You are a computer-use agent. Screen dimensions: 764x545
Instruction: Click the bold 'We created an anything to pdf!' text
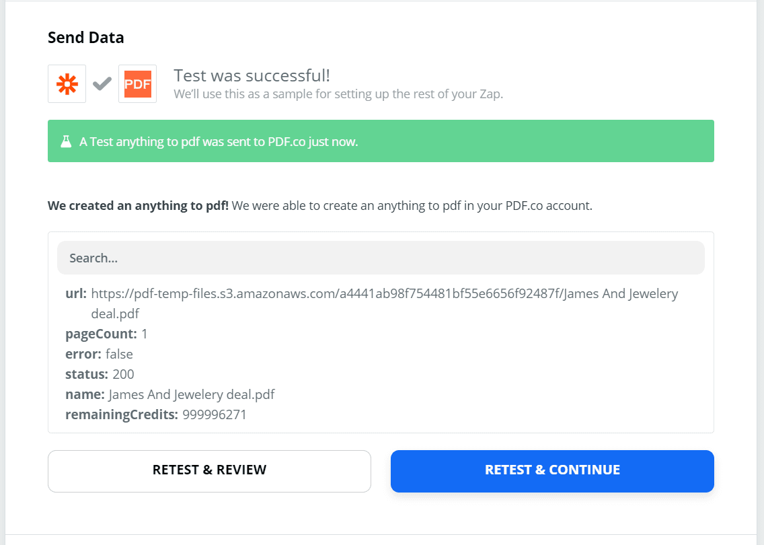click(138, 206)
